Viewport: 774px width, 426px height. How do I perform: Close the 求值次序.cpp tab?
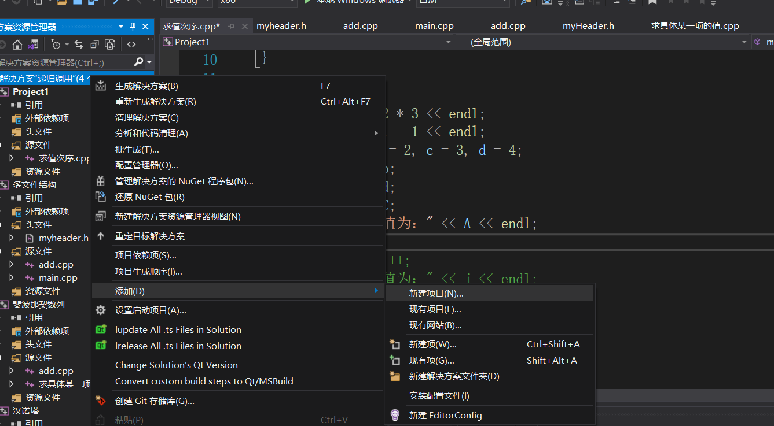coord(245,26)
